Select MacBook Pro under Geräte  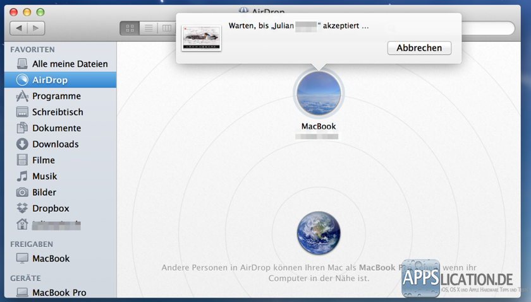(61, 293)
